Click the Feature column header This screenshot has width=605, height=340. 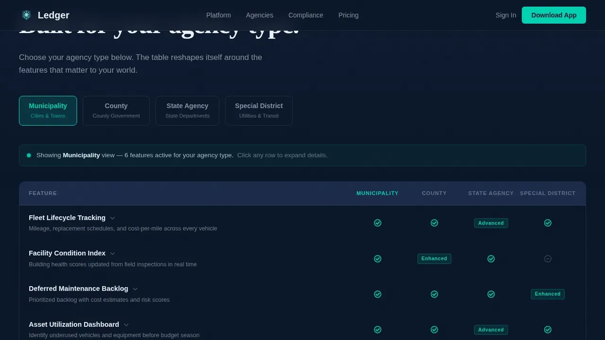43,193
